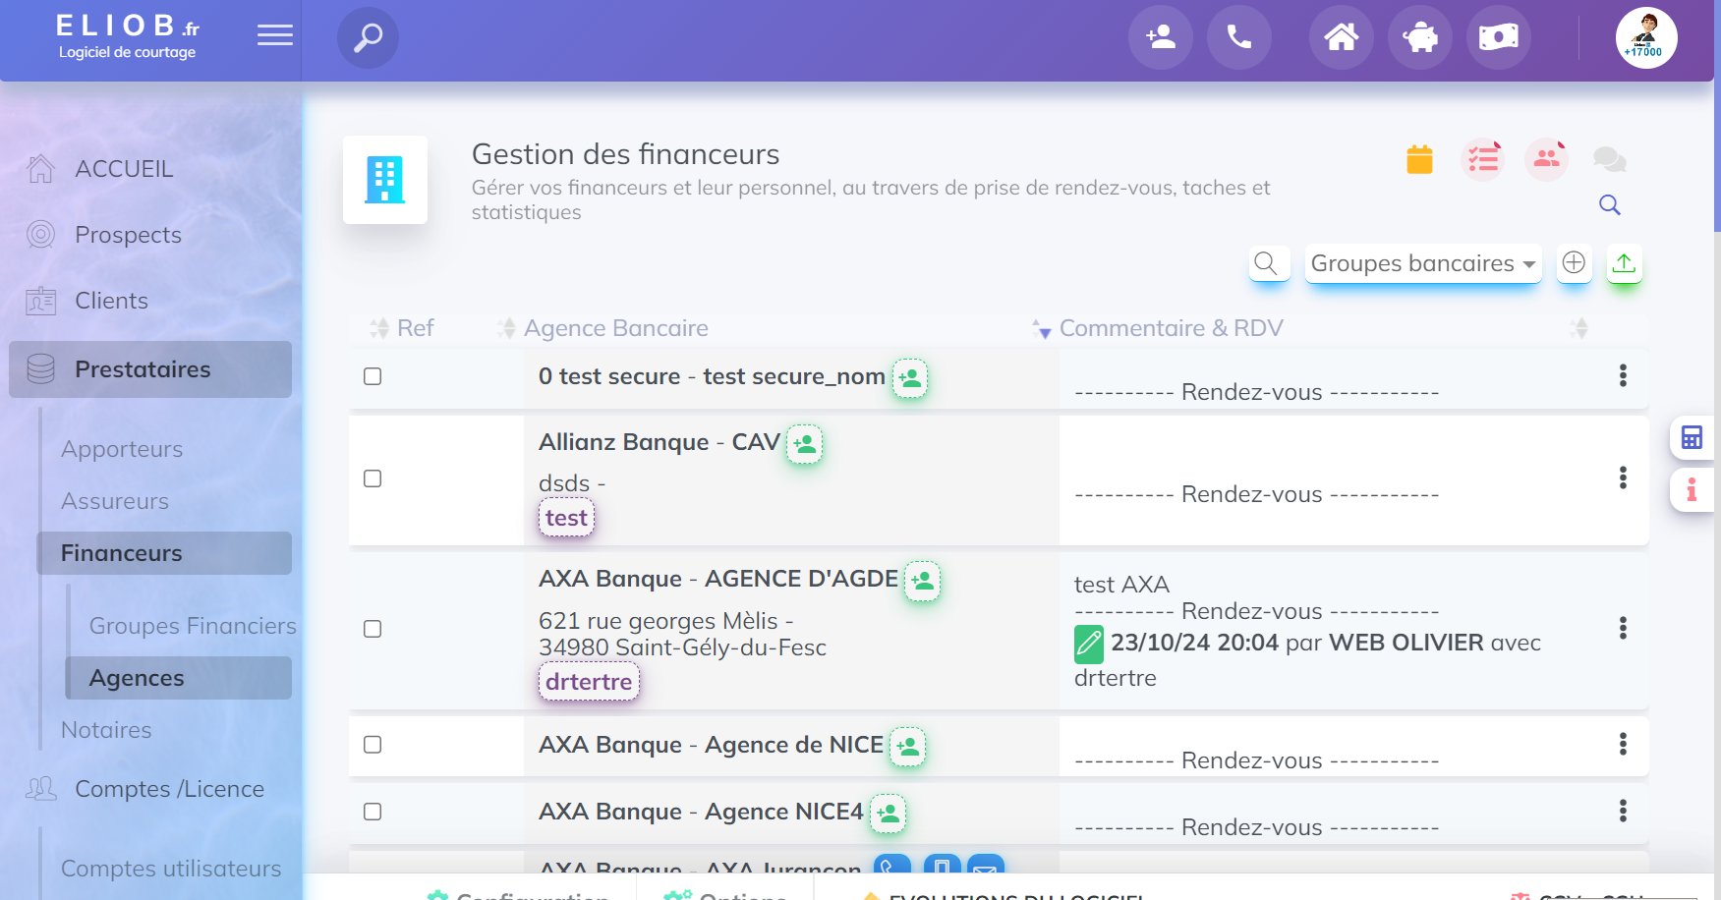Click the banknote money icon
This screenshot has height=900, width=1721.
(x=1499, y=37)
